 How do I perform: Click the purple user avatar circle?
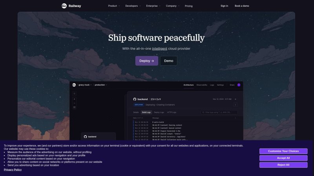coord(239,85)
